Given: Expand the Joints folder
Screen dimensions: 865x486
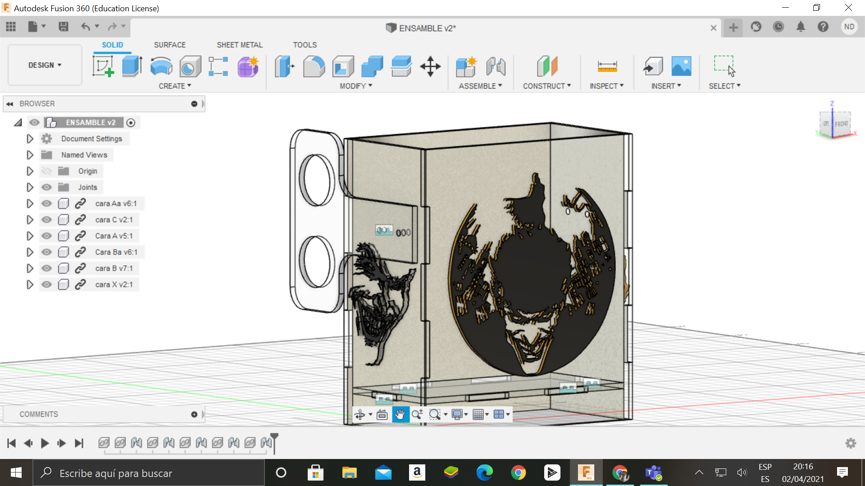Looking at the screenshot, I should pos(30,187).
